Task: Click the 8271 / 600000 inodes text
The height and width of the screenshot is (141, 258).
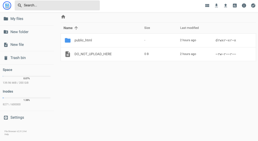Action: coord(12,104)
